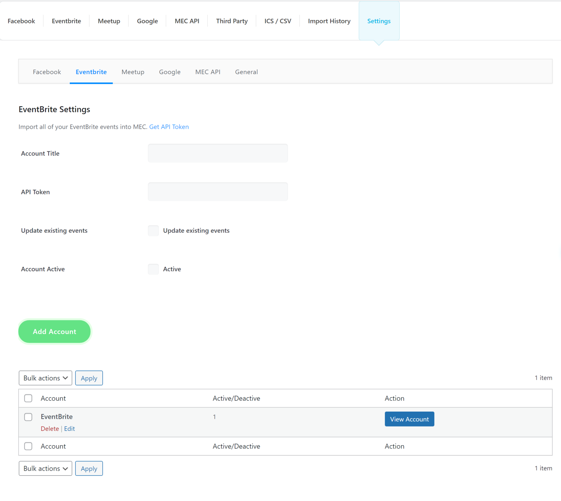Expand the bottom Bulk actions dropdown
The width and height of the screenshot is (561, 501).
45,468
